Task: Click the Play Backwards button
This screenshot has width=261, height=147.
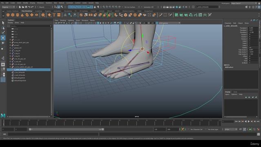Action: 246,122
